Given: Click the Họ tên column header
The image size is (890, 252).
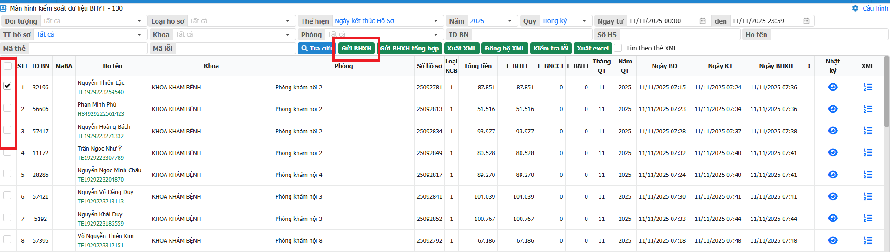Looking at the screenshot, I should (x=112, y=66).
